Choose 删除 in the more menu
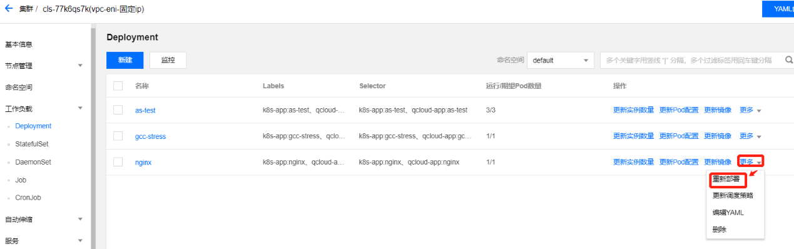The width and height of the screenshot is (794, 249). point(720,230)
